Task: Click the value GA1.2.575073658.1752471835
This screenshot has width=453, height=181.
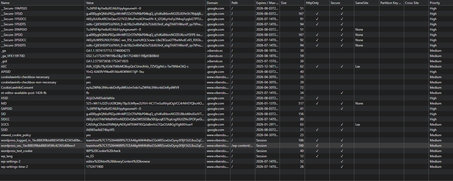Action: coord(107,61)
